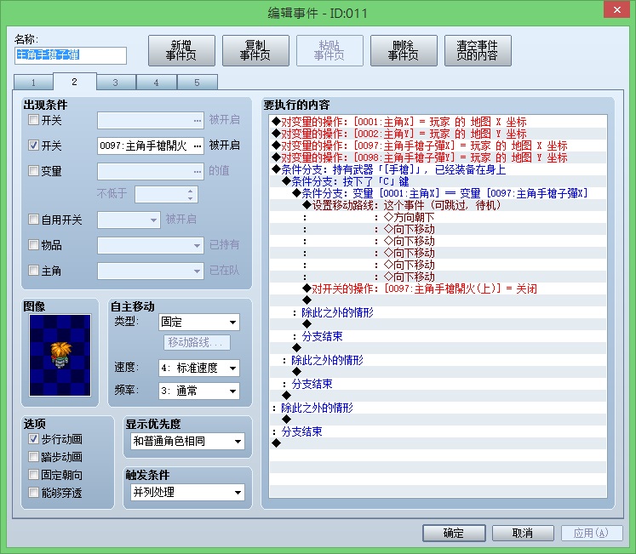Click the event character graphic thumbnail
The width and height of the screenshot is (636, 554).
coord(60,355)
